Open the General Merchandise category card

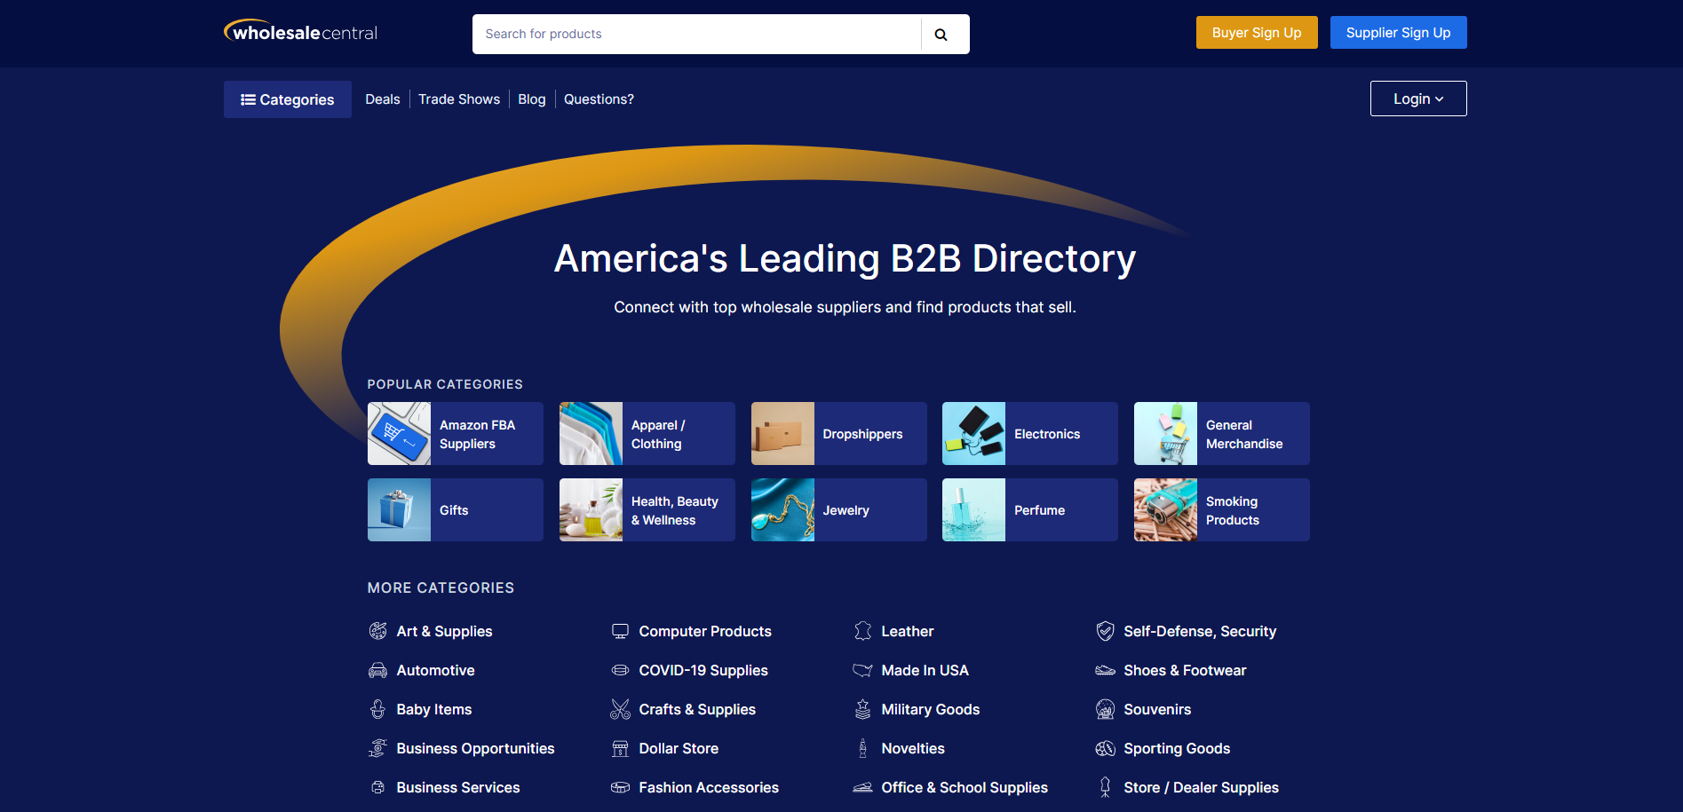click(x=1222, y=434)
